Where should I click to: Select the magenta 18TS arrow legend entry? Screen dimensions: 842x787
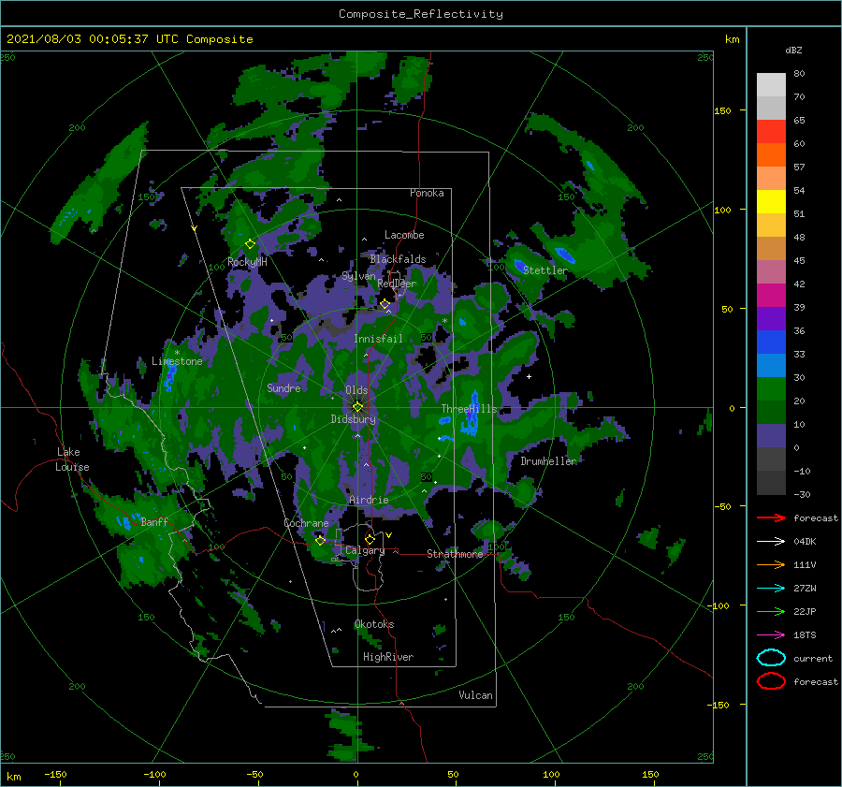point(771,635)
